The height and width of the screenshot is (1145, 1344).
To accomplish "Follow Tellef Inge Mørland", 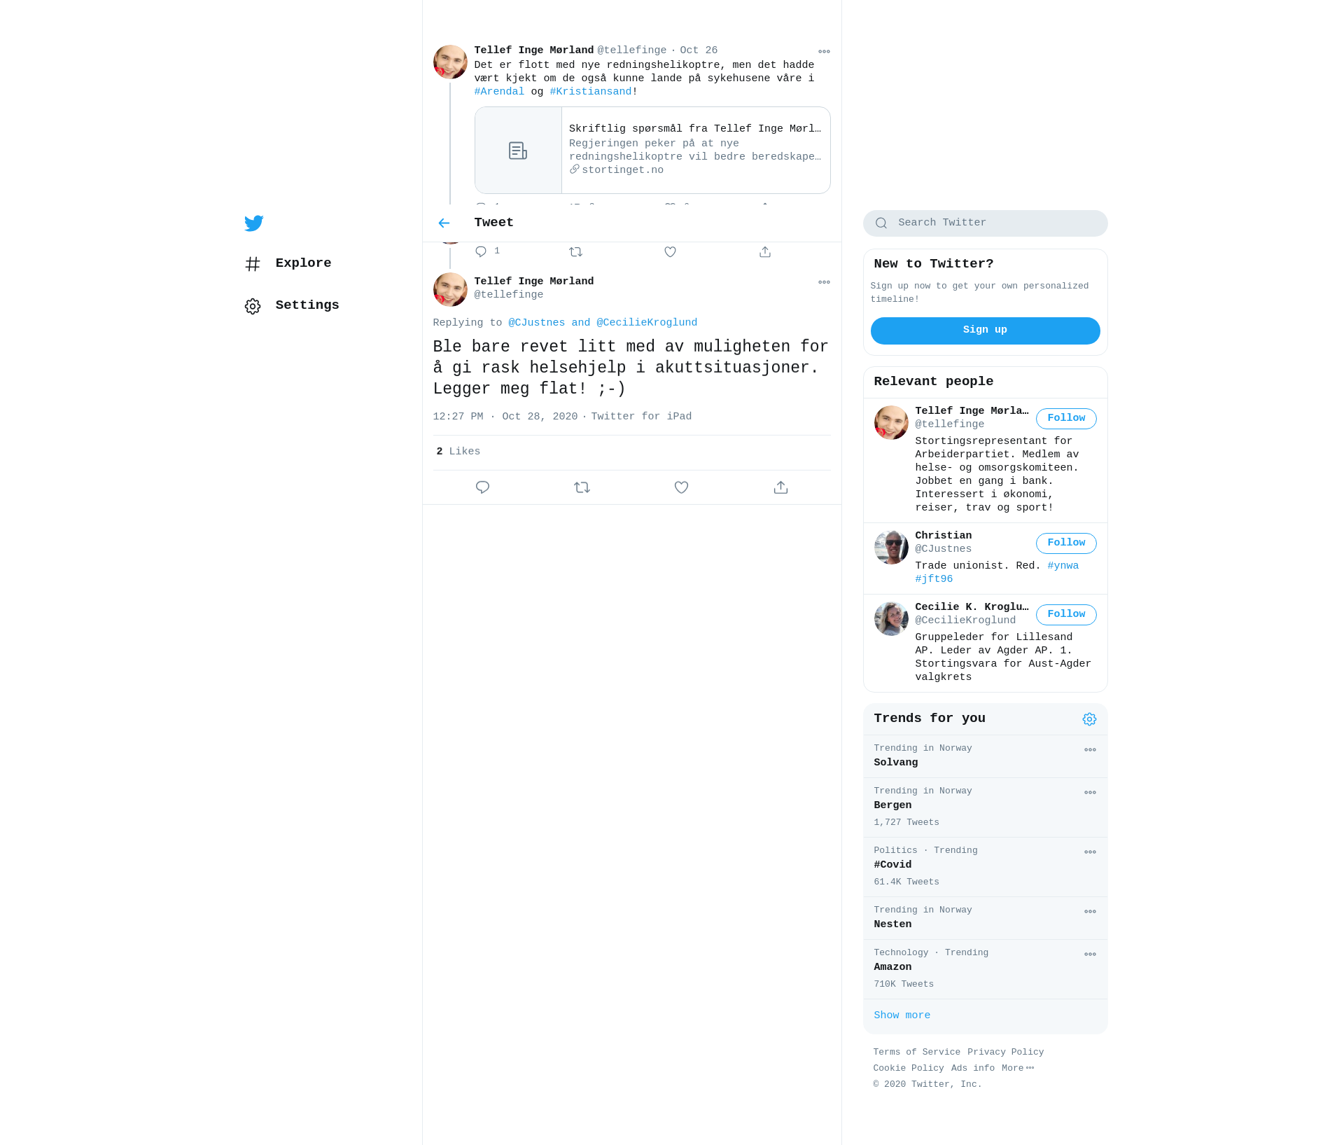I will point(1066,418).
